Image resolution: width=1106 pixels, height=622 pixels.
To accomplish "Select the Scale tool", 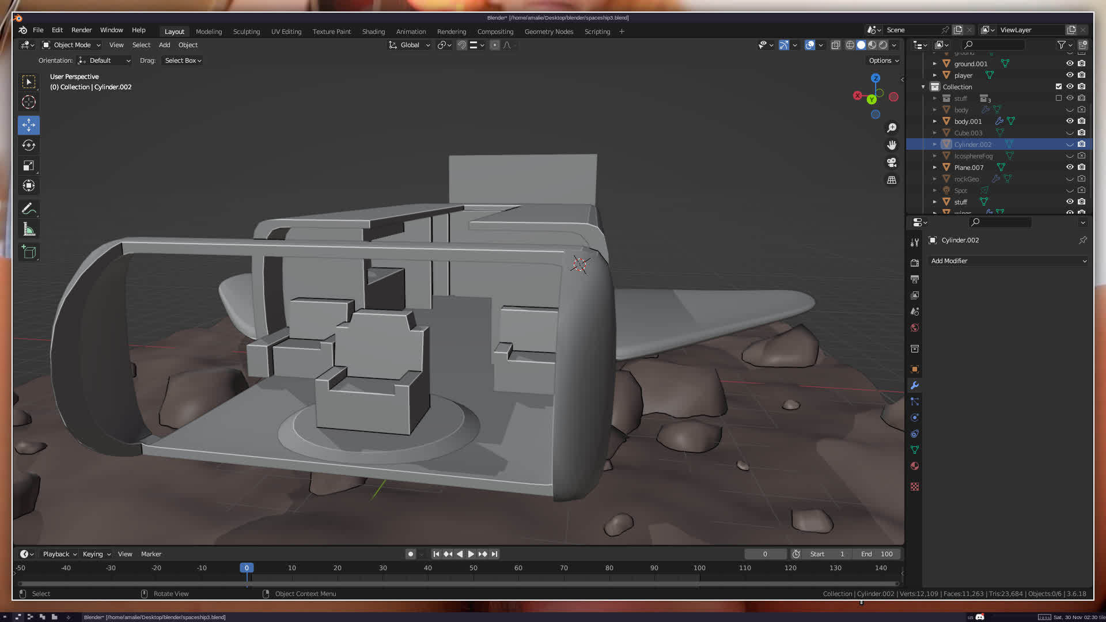I will (28, 166).
